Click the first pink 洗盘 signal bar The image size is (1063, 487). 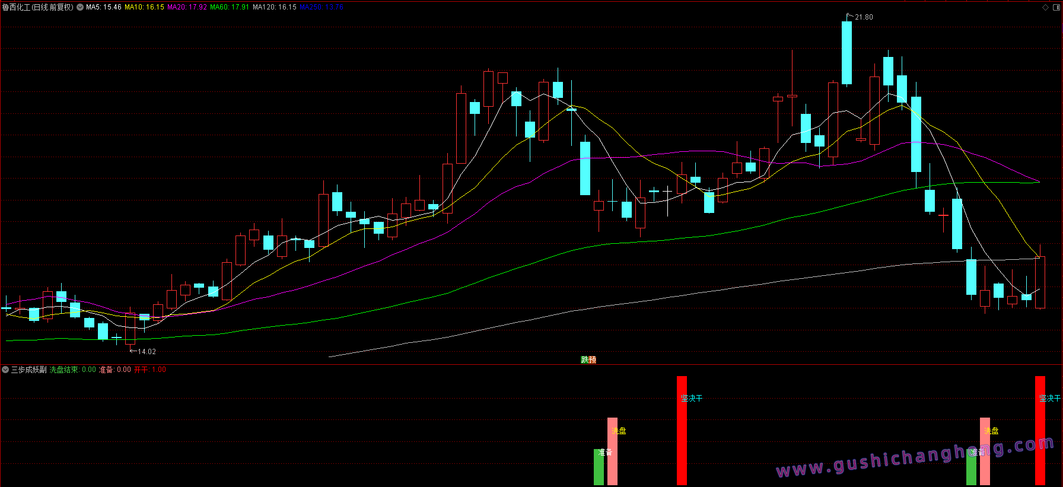pyautogui.click(x=612, y=451)
